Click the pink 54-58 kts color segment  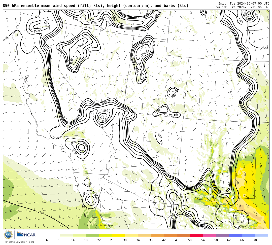click(209, 235)
